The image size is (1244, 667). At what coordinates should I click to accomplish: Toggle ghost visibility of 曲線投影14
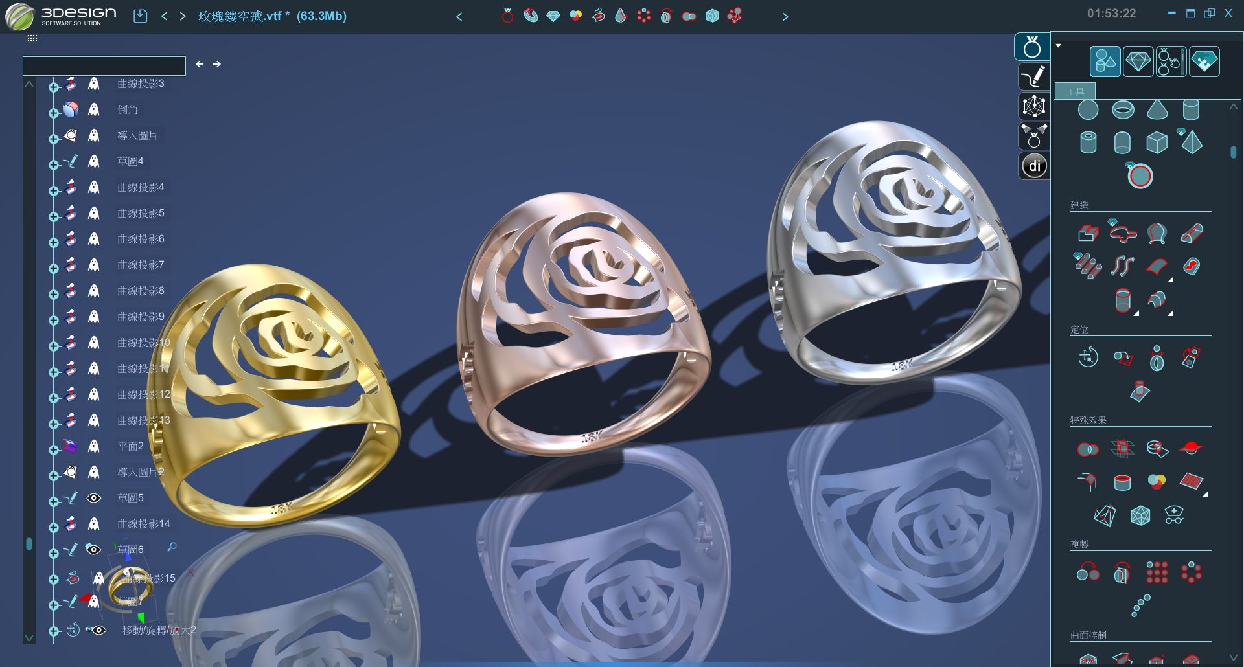click(x=94, y=524)
